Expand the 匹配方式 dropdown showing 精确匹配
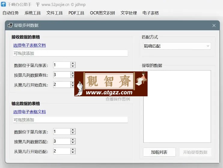Viewport: 223px width, 168px height. click(177, 46)
